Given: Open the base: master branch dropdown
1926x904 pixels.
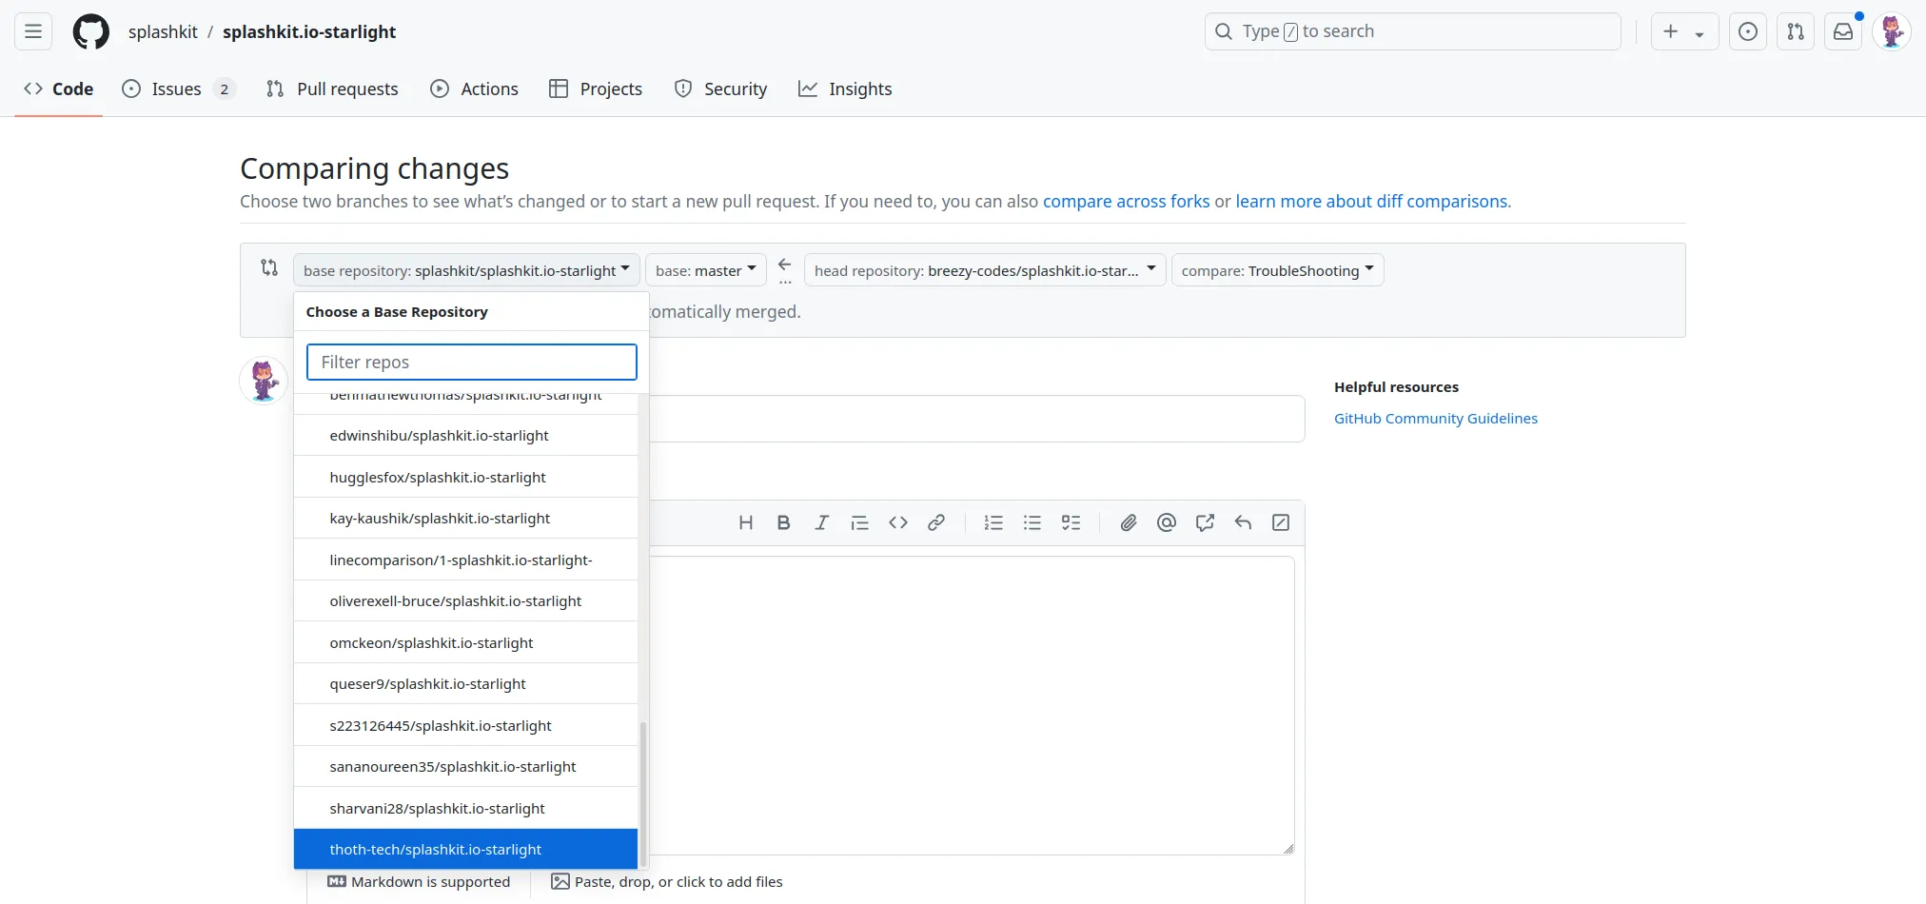Looking at the screenshot, I should coord(704,269).
